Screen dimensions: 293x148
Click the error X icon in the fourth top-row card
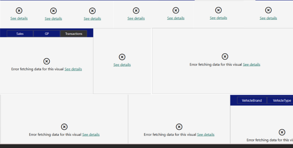tap(136, 11)
